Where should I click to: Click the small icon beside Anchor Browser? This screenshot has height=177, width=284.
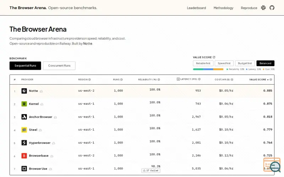click(55, 117)
